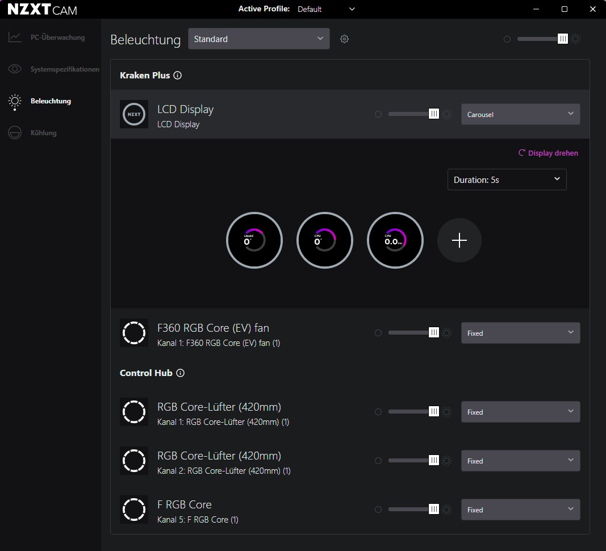Click the Beleuchtung sun icon in sidebar

(x=15, y=101)
